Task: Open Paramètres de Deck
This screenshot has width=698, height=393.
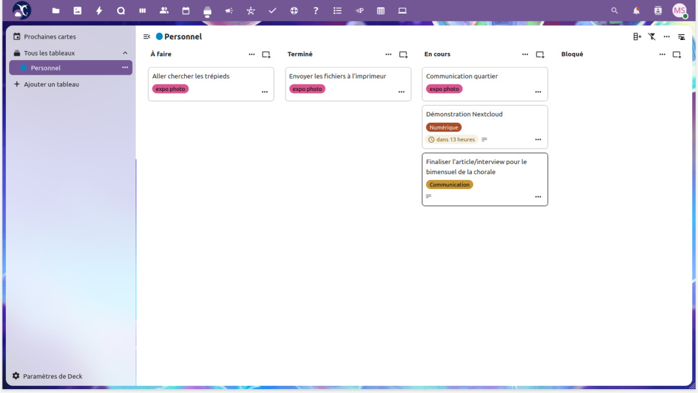Action: coord(52,376)
